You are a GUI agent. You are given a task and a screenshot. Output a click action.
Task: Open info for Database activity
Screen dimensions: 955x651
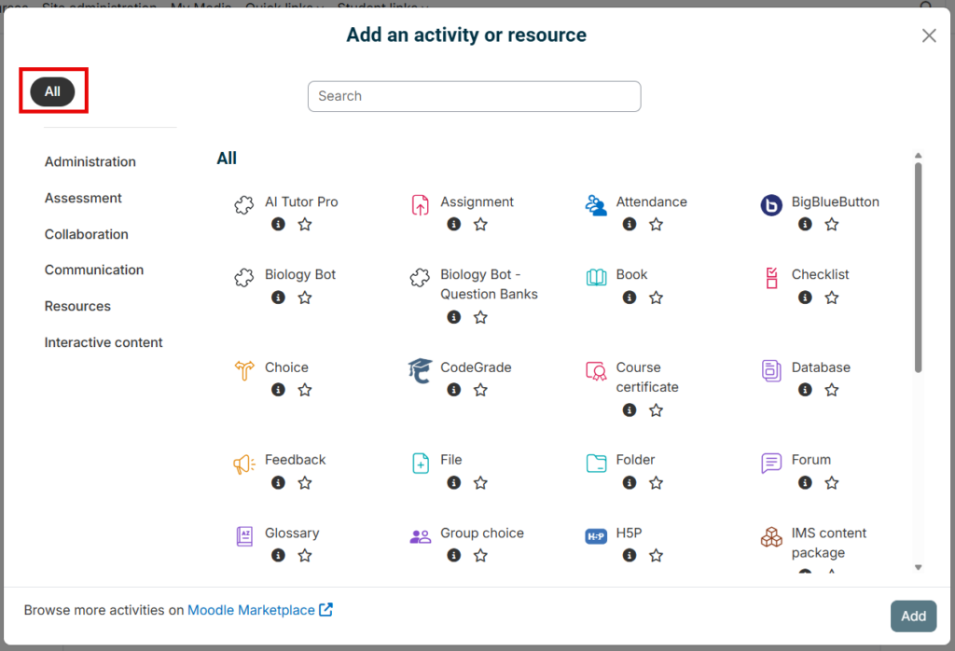pyautogui.click(x=805, y=389)
